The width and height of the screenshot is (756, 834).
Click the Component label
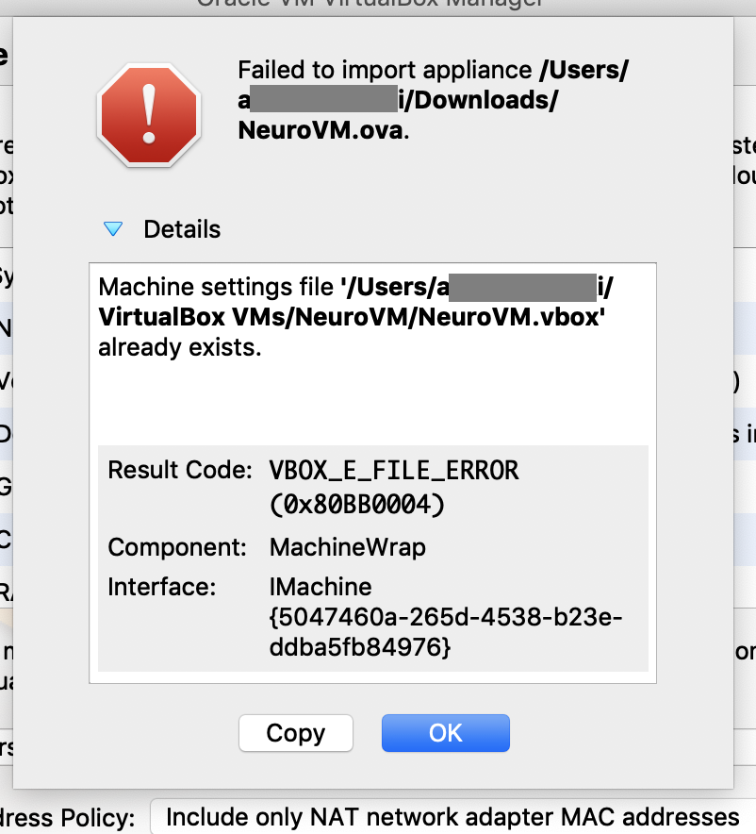click(177, 547)
